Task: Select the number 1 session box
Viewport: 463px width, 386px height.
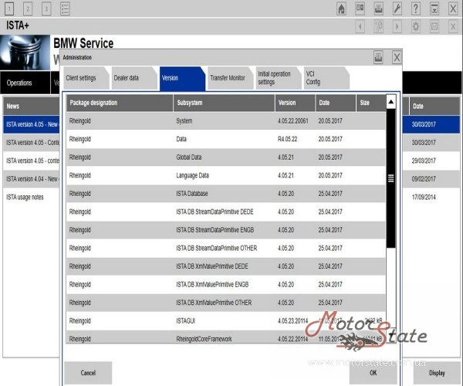Action: pos(8,8)
